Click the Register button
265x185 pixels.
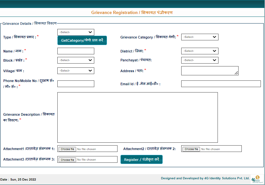click(x=141, y=160)
